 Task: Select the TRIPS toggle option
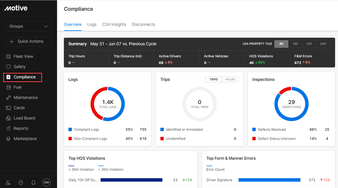pyautogui.click(x=213, y=80)
